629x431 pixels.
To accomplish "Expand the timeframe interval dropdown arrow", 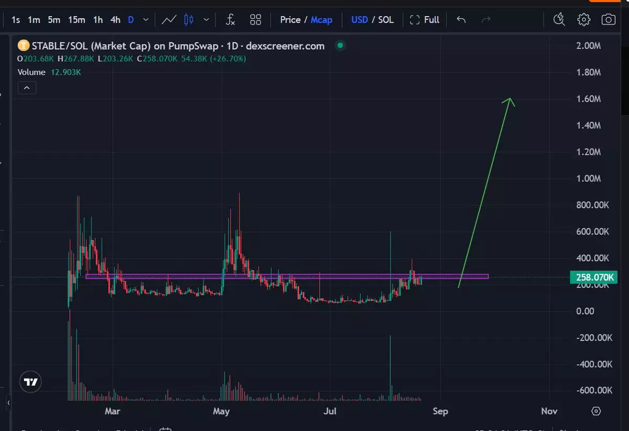I will tap(146, 20).
